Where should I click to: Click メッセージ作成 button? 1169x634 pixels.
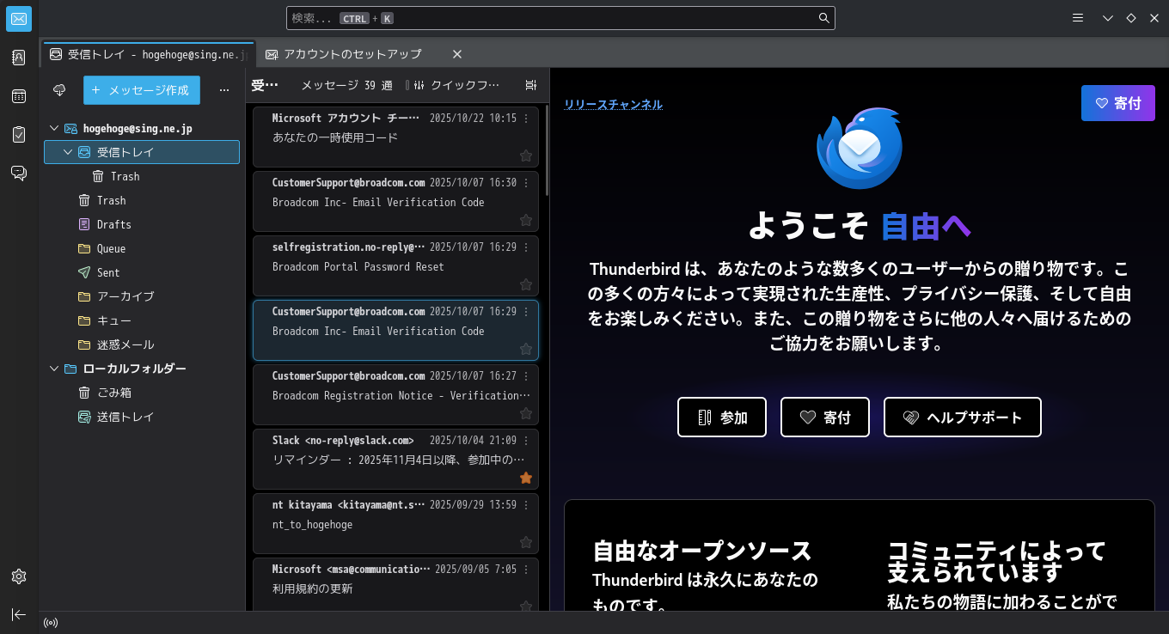142,90
